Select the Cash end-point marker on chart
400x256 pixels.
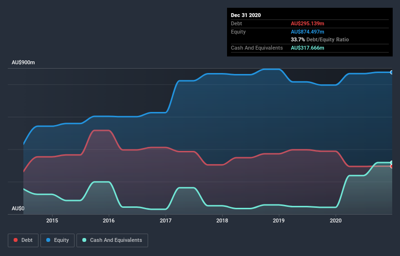(392, 163)
